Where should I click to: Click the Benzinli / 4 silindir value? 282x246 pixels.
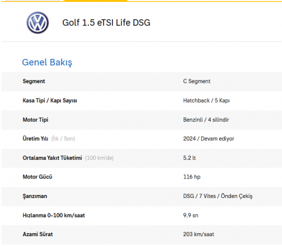coord(206,120)
